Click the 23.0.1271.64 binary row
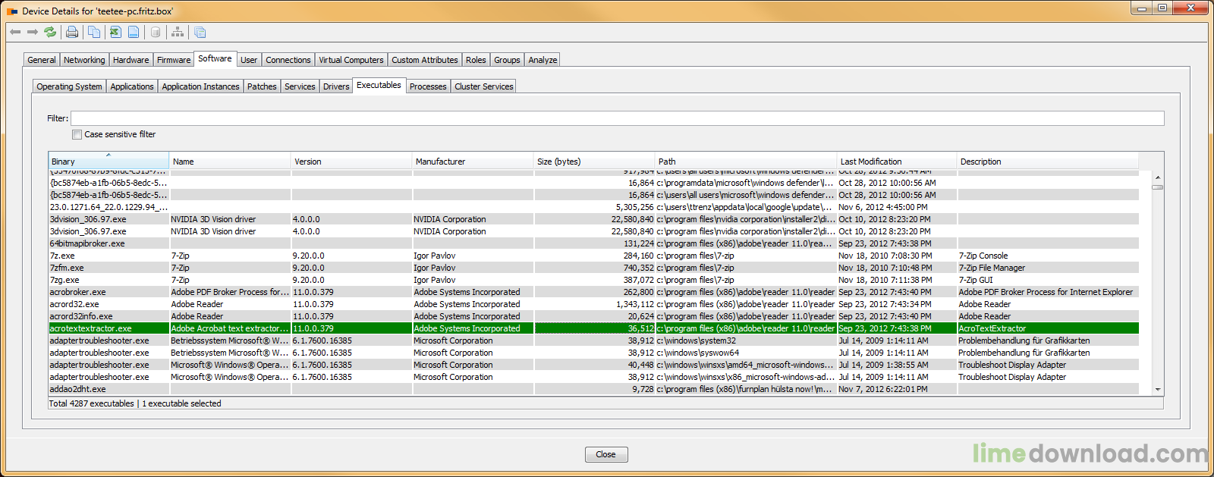This screenshot has width=1214, height=477. click(x=593, y=207)
